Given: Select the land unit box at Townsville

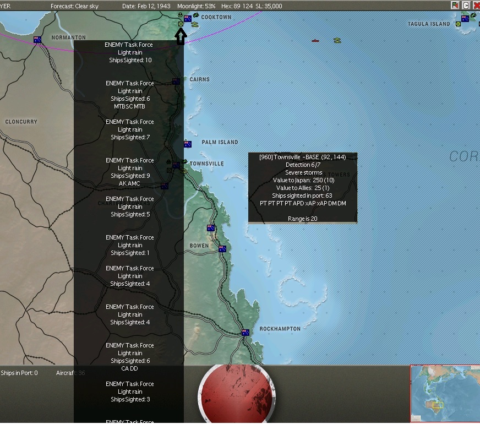Looking at the screenshot, I should (x=169, y=170).
